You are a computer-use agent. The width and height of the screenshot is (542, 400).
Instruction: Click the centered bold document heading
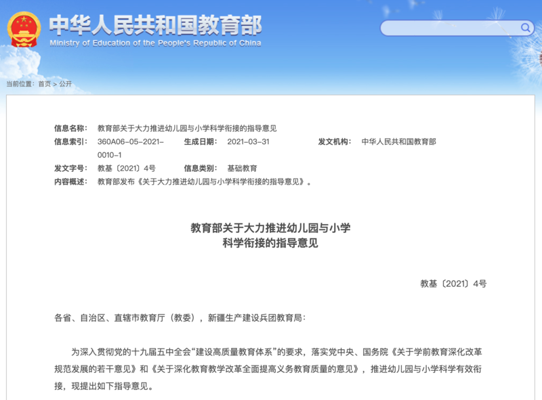(x=270, y=236)
